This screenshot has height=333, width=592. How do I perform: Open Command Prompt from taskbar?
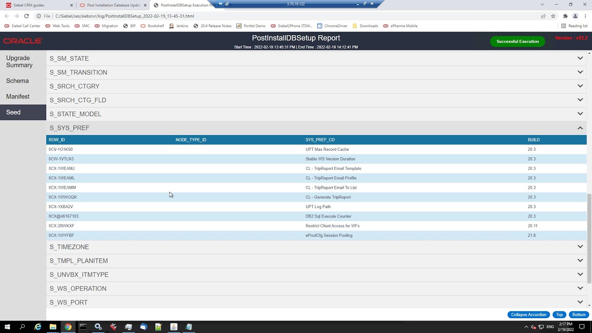click(83, 327)
